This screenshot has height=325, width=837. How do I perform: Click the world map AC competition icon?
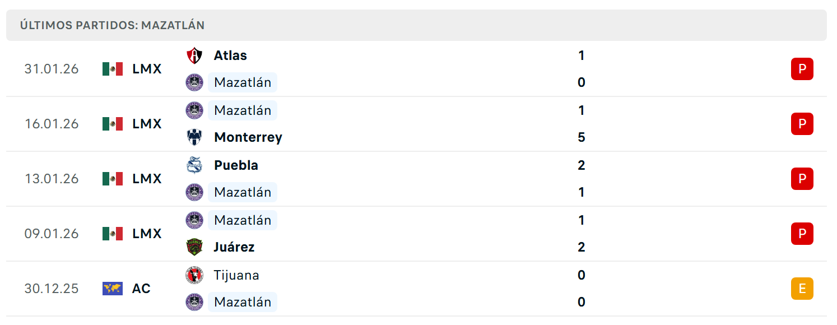click(113, 289)
